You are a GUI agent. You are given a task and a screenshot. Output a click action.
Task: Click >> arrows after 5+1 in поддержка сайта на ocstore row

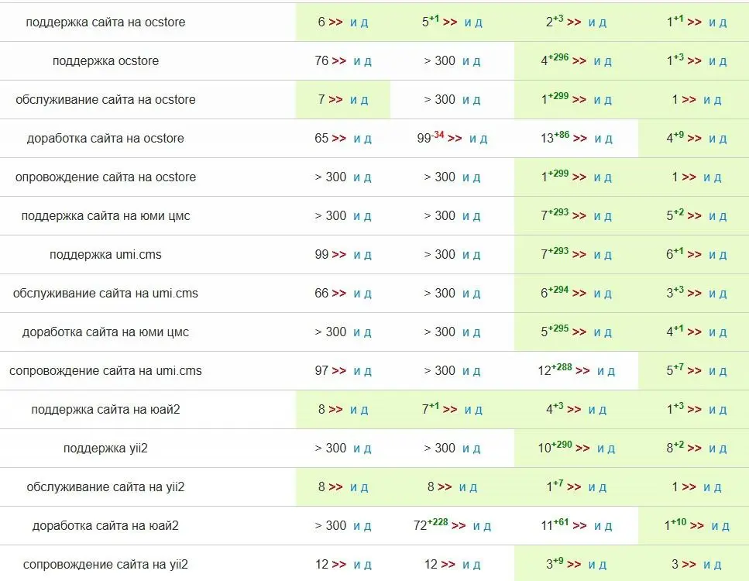click(x=450, y=22)
